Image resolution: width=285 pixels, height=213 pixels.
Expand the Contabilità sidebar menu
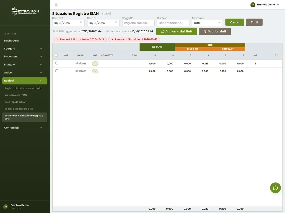point(25,128)
